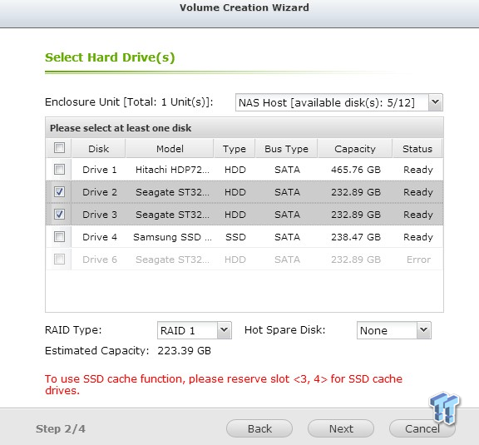The image size is (479, 445).
Task: Select the Drive 4 Samsung SSD row
Action: click(244, 237)
